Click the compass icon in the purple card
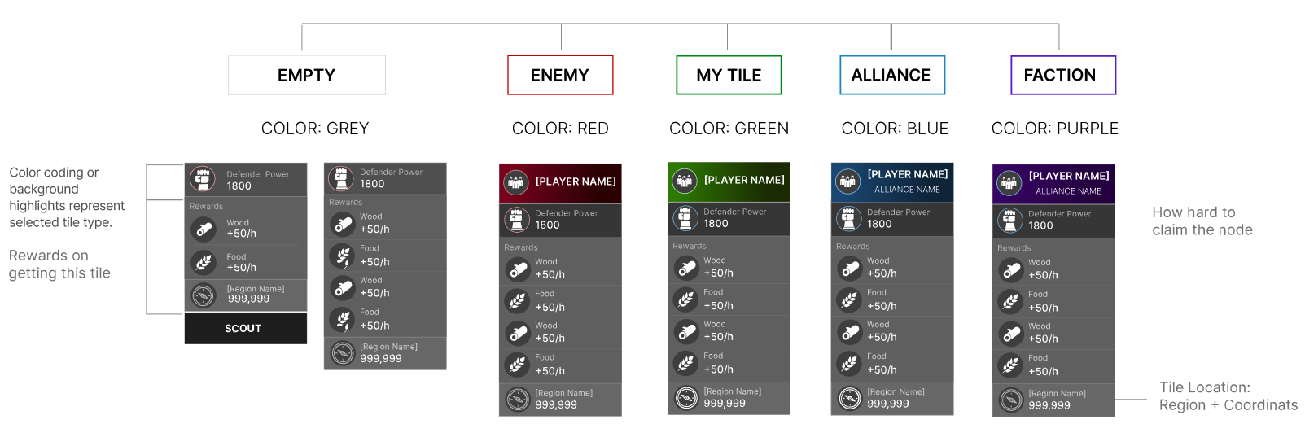Viewport: 1305px width, 424px height. pos(1011,400)
